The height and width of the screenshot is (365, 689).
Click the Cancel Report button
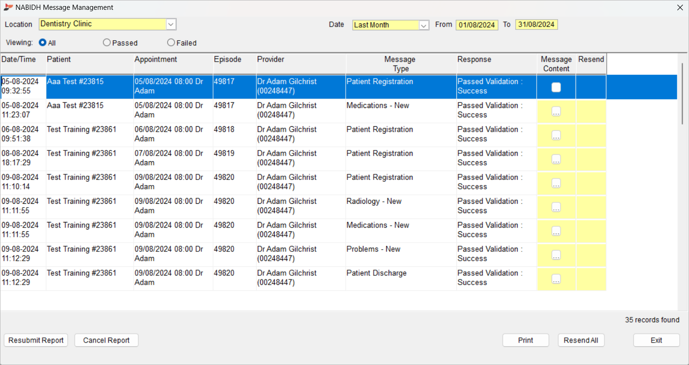point(107,340)
